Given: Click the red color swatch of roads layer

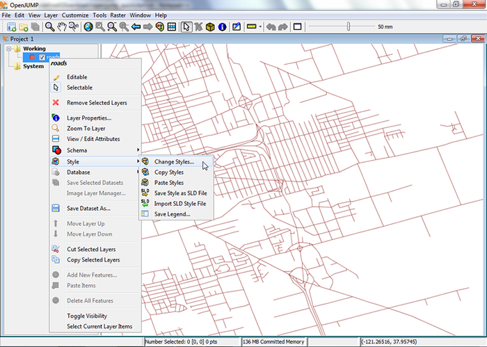Looking at the screenshot, I should pyautogui.click(x=32, y=57).
